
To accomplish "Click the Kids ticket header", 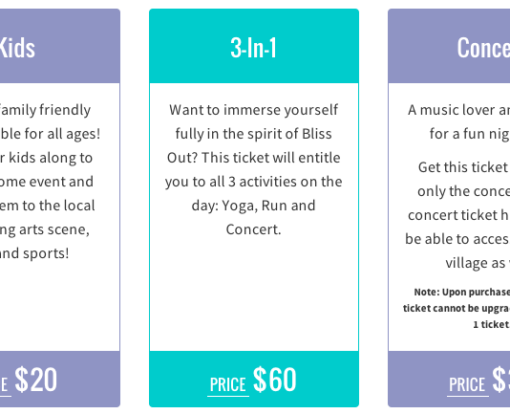I will (x=60, y=46).
